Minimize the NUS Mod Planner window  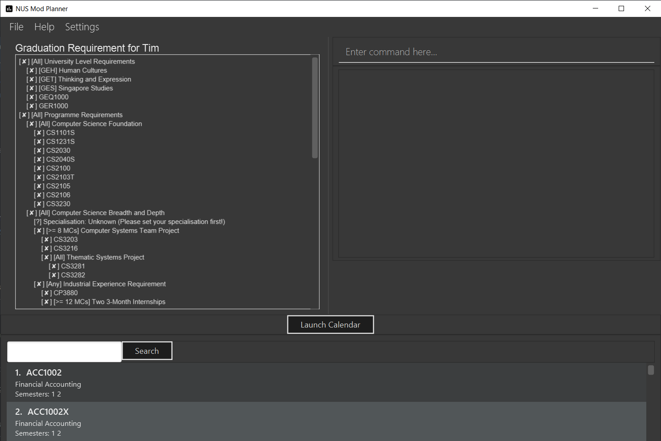[595, 8]
